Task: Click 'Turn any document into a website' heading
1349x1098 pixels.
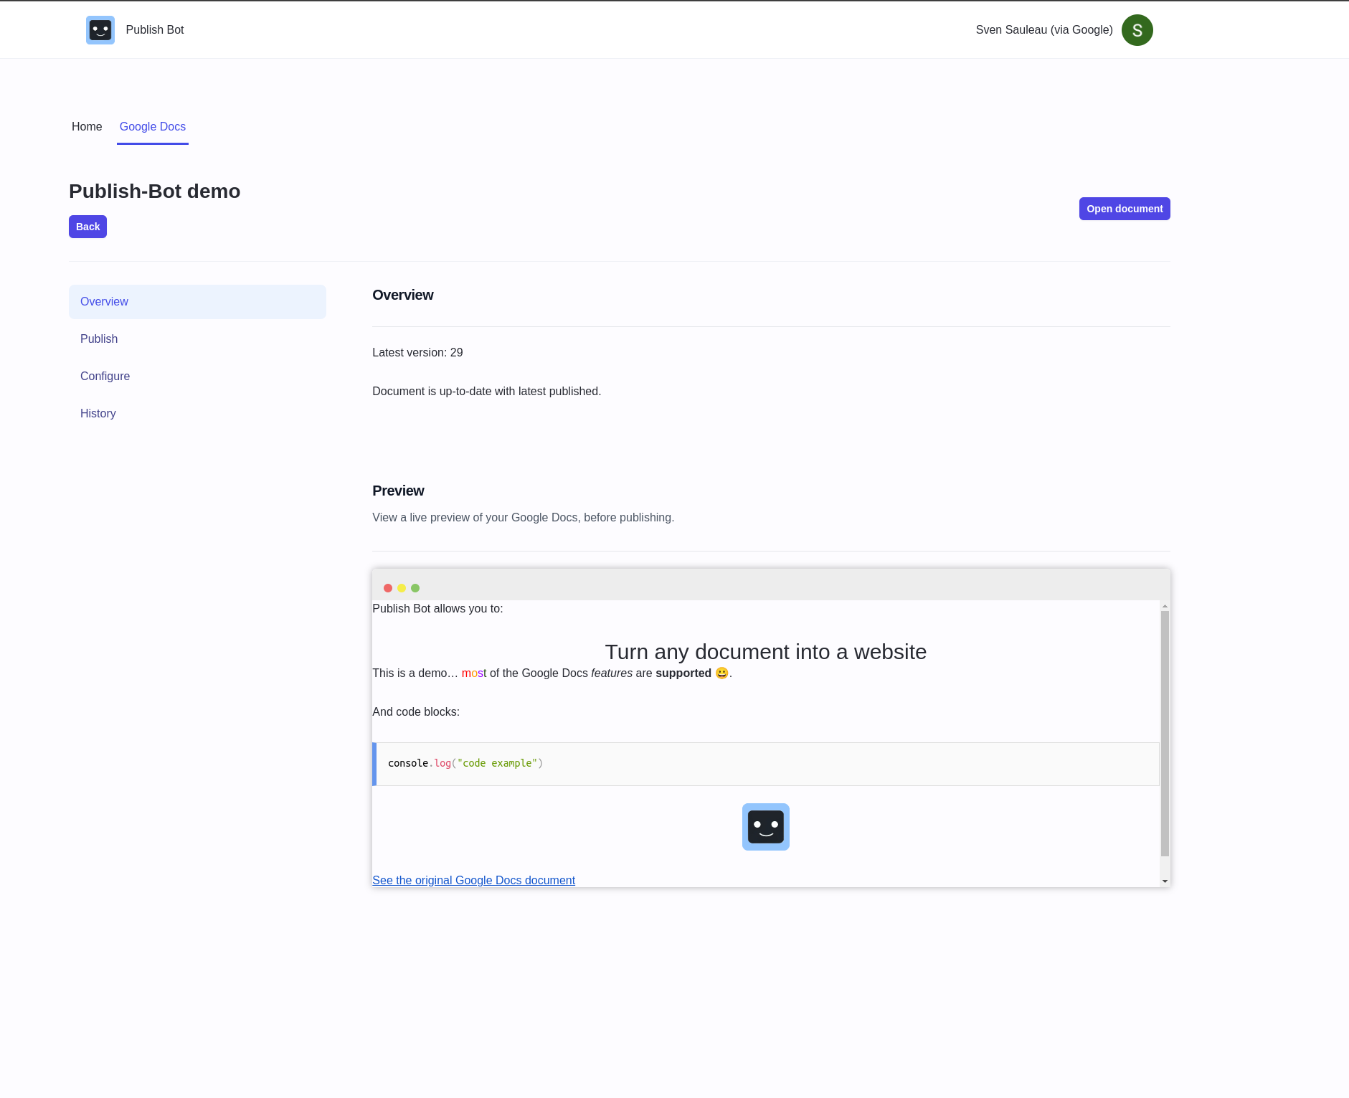Action: tap(766, 652)
